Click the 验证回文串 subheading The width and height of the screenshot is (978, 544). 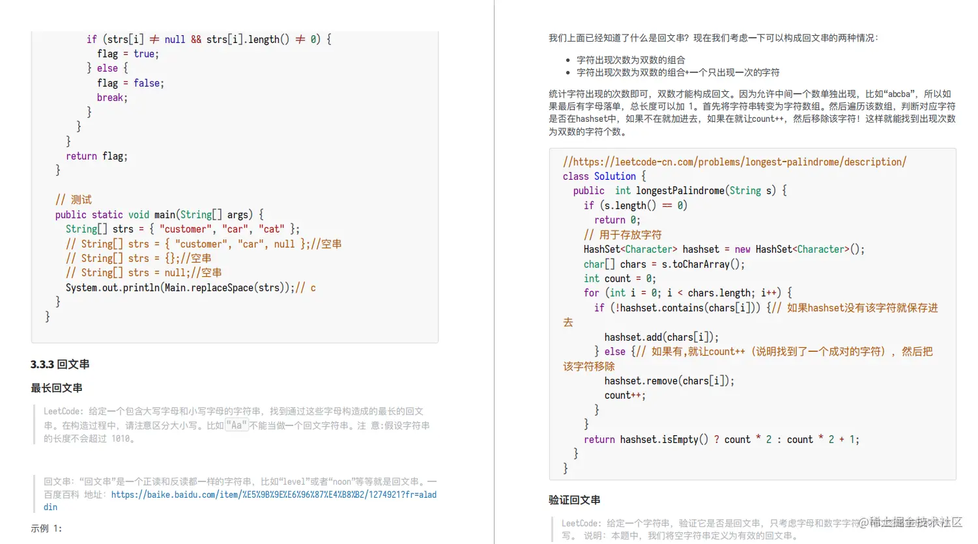pos(574,500)
